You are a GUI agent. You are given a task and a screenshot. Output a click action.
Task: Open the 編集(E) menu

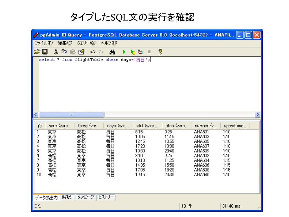(65, 43)
